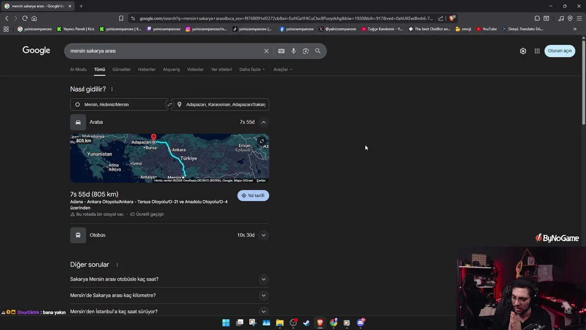Open OBS Studio from the taskbar
The height and width of the screenshot is (330, 586).
[293, 323]
